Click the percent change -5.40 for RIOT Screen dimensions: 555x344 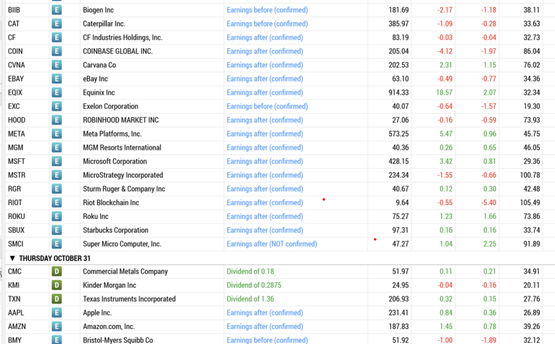coord(488,202)
